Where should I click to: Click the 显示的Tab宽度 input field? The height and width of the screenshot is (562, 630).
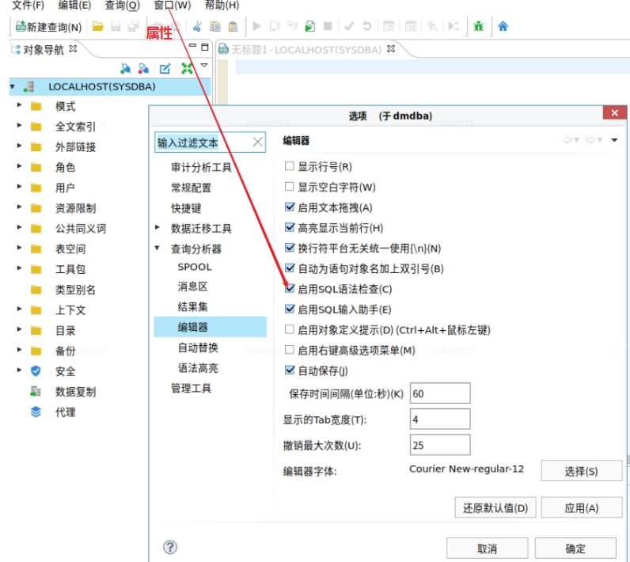click(440, 419)
